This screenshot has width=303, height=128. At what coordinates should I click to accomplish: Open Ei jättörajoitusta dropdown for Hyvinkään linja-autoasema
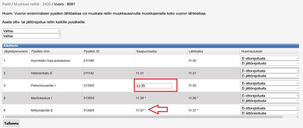coord(270,63)
